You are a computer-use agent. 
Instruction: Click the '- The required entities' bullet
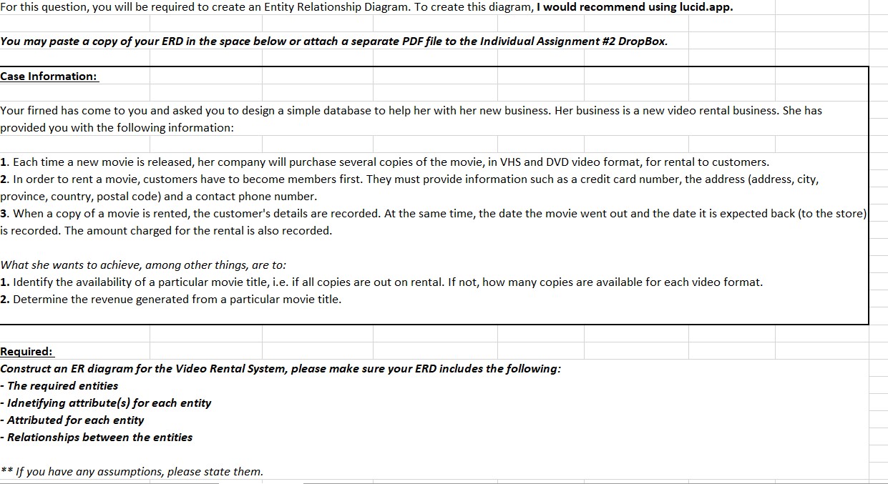coord(59,386)
